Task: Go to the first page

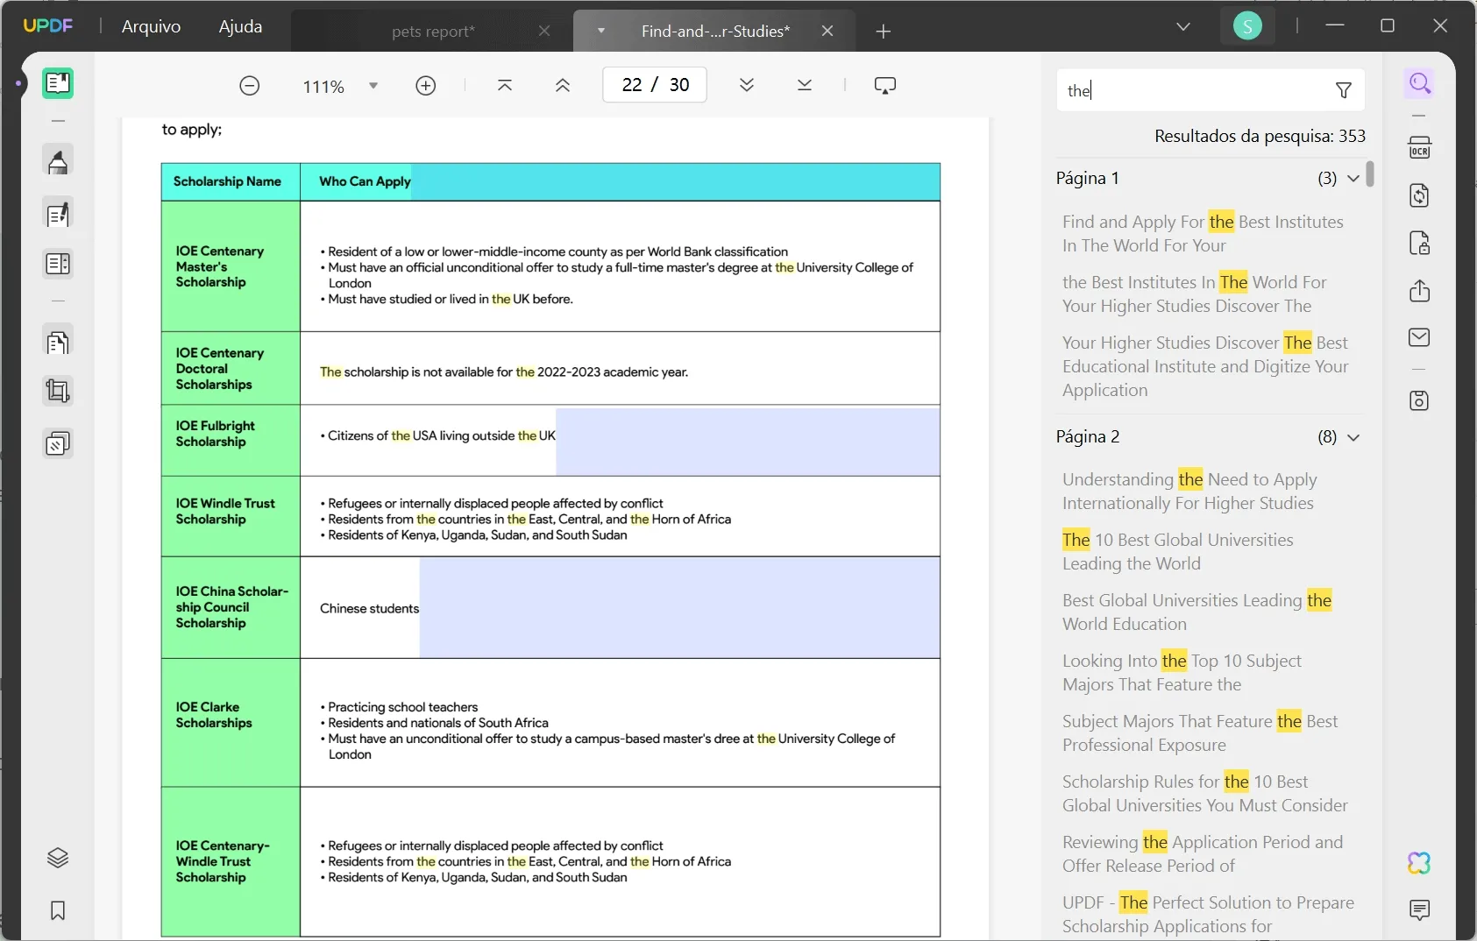Action: pyautogui.click(x=505, y=85)
